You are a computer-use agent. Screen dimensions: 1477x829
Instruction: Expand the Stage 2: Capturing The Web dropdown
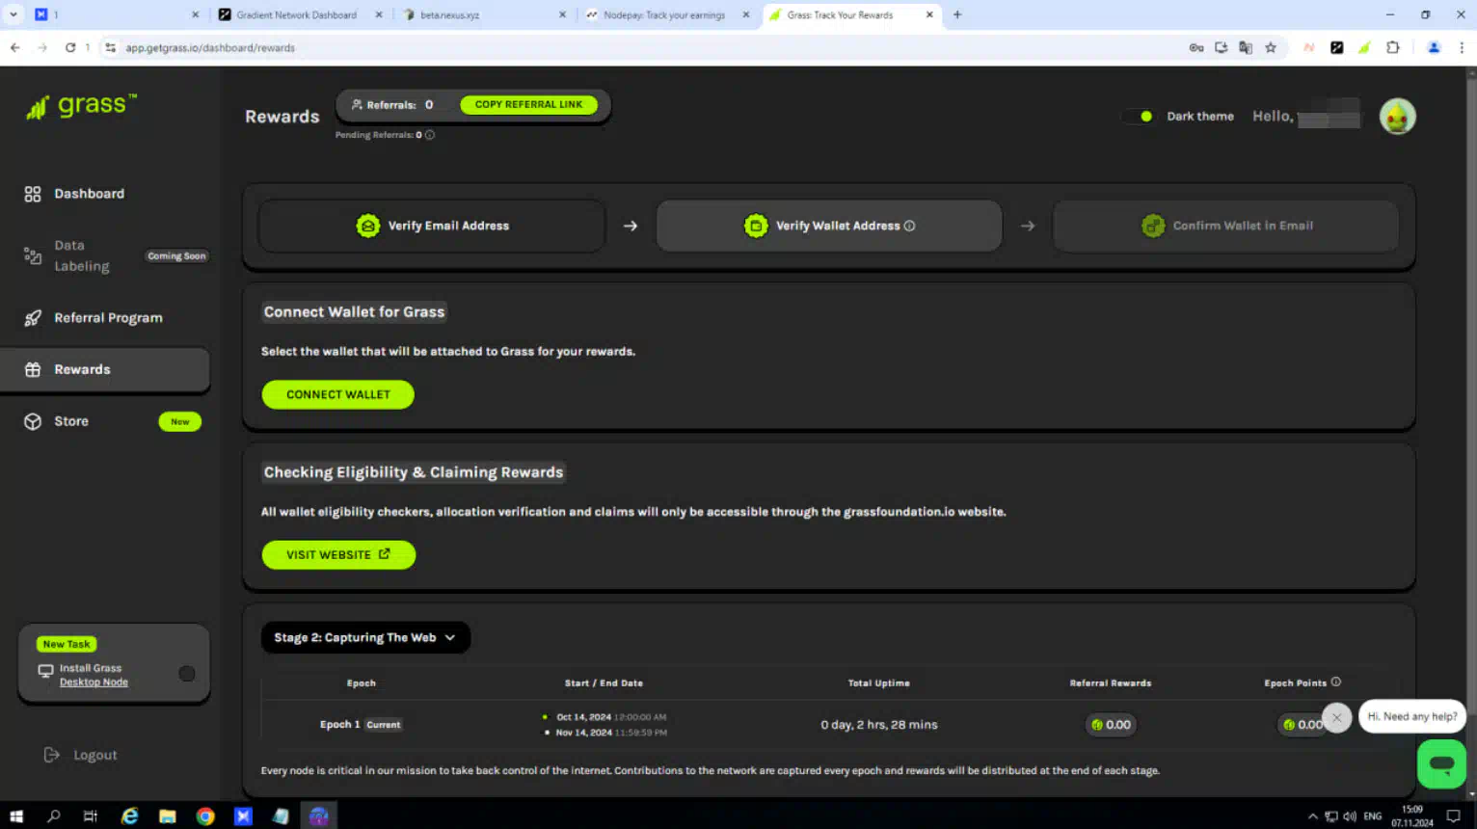click(x=365, y=637)
